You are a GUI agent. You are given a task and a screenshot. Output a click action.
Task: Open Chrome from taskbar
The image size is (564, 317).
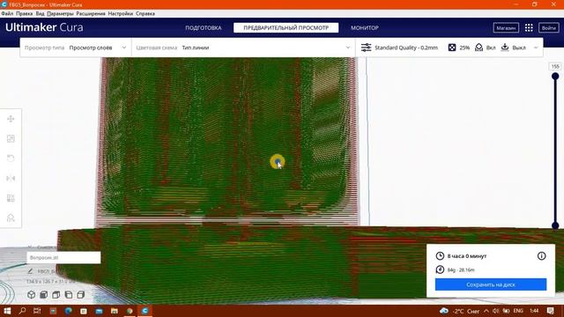130,311
